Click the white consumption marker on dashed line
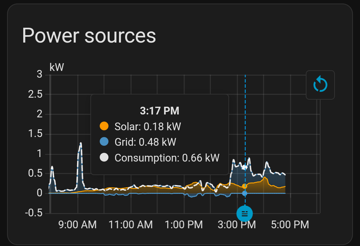Screen dimensions: 360x246 click(x=245, y=167)
